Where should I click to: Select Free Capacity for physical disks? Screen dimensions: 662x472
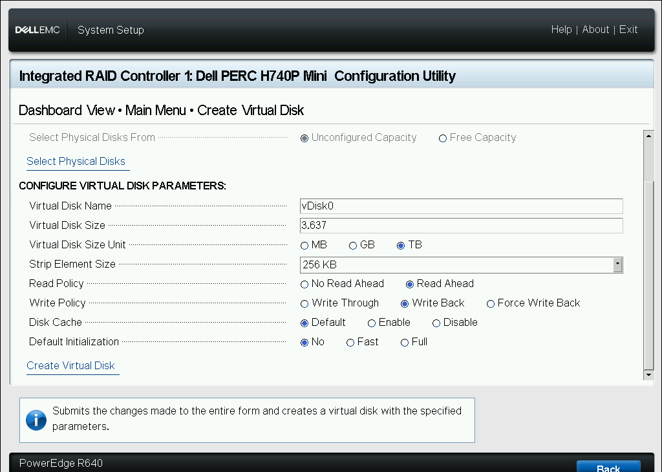(443, 138)
